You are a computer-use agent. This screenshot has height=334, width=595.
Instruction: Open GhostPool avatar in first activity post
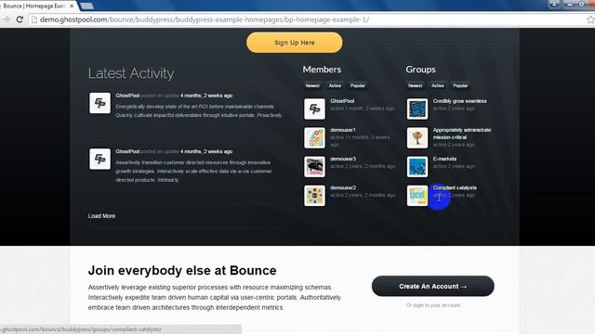pyautogui.click(x=100, y=103)
